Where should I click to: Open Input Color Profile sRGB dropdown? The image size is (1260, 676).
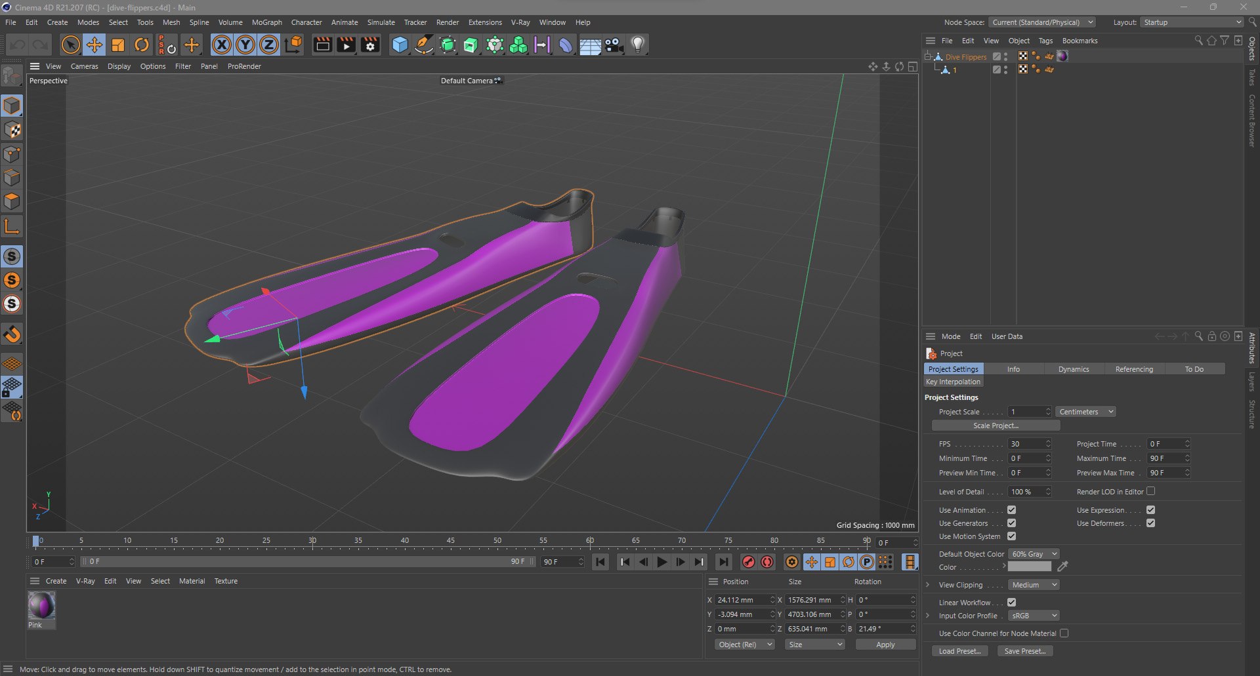[x=1034, y=616]
